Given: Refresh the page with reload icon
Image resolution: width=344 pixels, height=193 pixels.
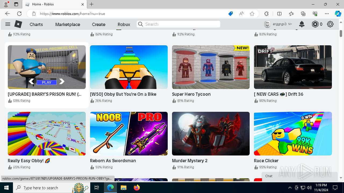Looking at the screenshot, I should click(19, 14).
